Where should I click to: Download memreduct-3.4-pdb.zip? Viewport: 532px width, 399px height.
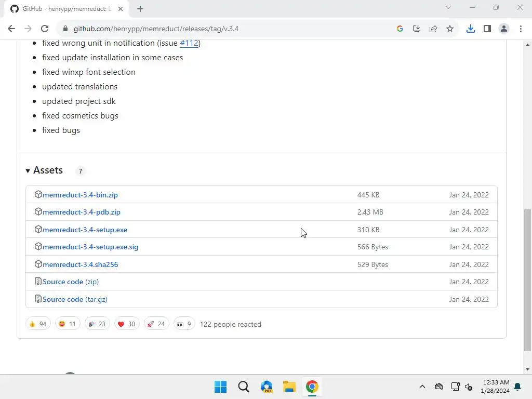click(x=82, y=212)
